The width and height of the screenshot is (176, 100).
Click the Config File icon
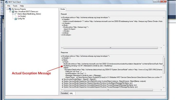pos(15,19)
